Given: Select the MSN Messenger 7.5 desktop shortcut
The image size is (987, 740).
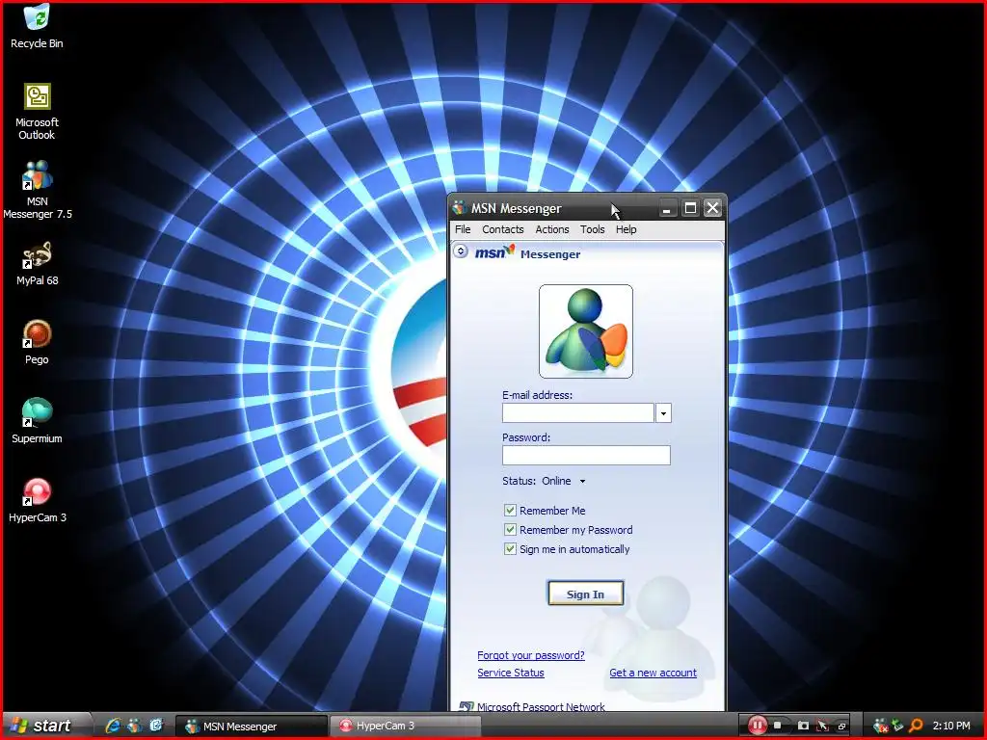Looking at the screenshot, I should 38,190.
